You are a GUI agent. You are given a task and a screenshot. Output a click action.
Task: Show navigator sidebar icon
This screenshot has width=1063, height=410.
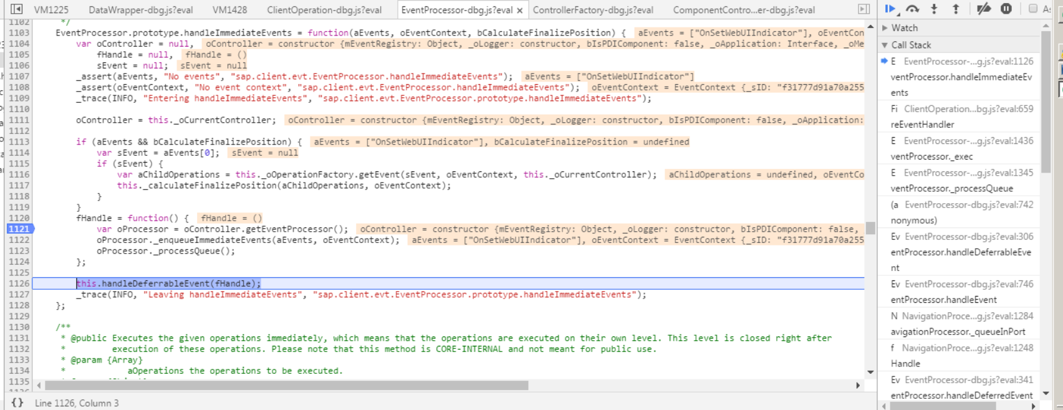click(x=17, y=9)
